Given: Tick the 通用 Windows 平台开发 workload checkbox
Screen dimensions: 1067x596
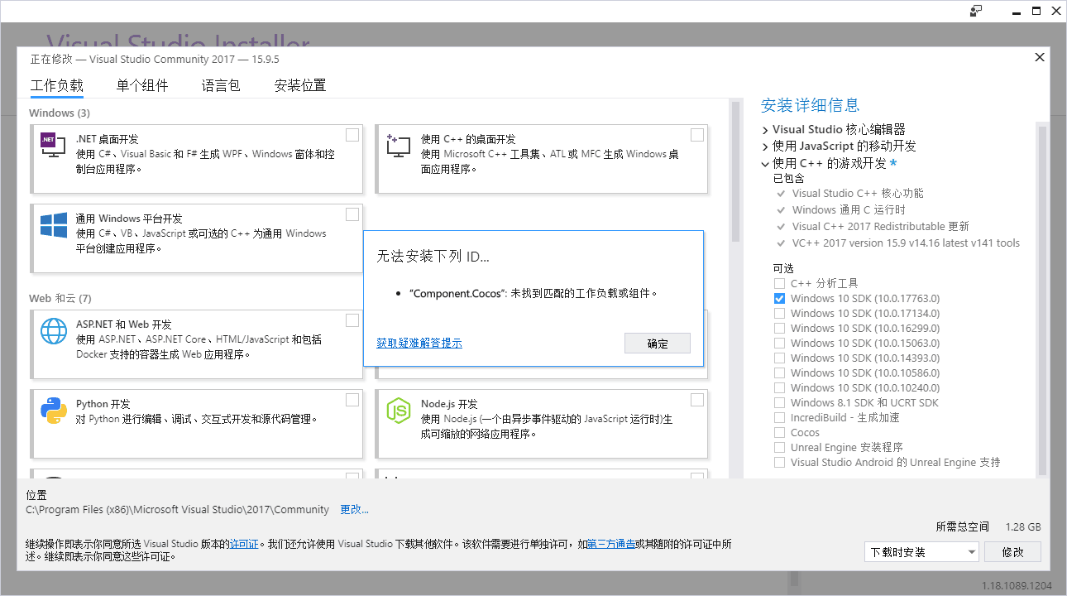Looking at the screenshot, I should (352, 214).
